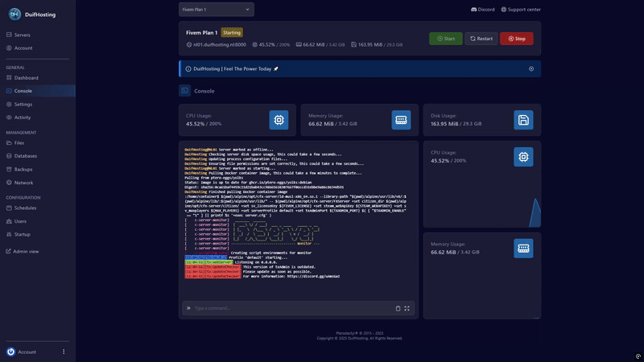
Task: Click the CPU chip icon in top stats card
Action: 279,120
